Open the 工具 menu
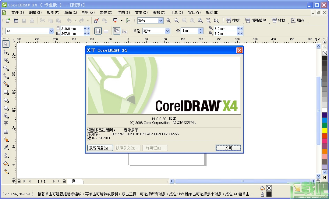Image resolution: width=329 pixels, height=199 pixels. [177, 13]
